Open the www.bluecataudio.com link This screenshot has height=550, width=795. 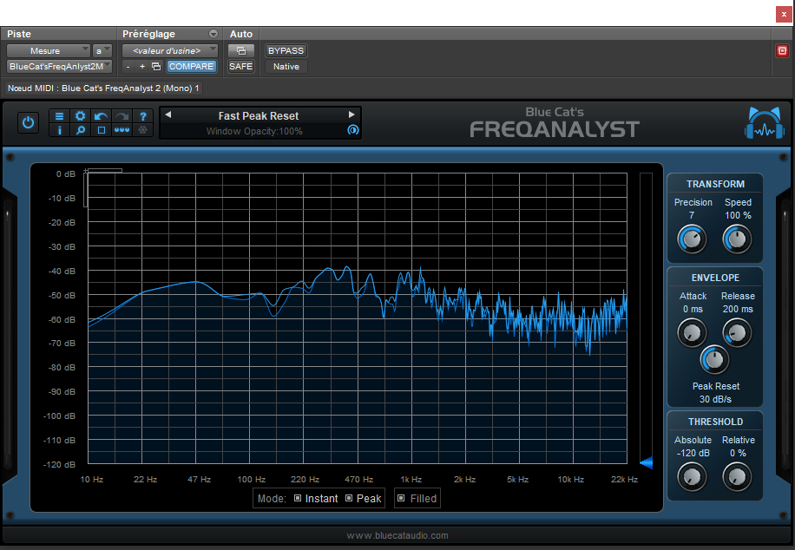click(397, 535)
